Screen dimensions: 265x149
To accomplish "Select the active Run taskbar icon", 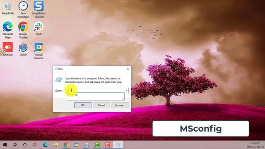I will tap(118, 145).
